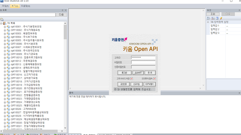Toggle the 모의투자 접속 checkbox
This screenshot has height=135, width=241.
[x=154, y=78]
